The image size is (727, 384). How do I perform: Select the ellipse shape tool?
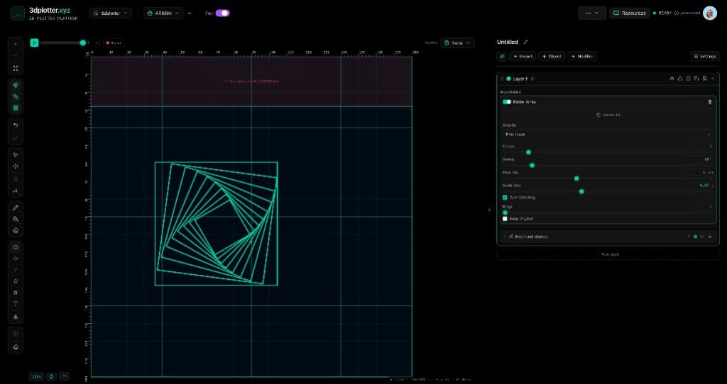pyautogui.click(x=16, y=247)
